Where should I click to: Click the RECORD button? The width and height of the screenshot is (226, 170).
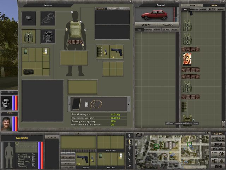218,149
